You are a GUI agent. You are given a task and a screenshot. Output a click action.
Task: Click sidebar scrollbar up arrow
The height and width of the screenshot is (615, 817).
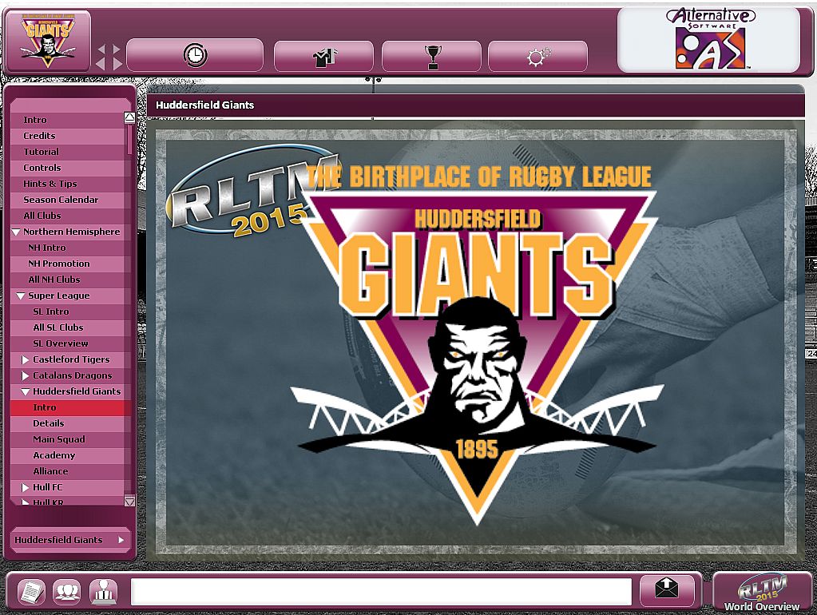[129, 117]
